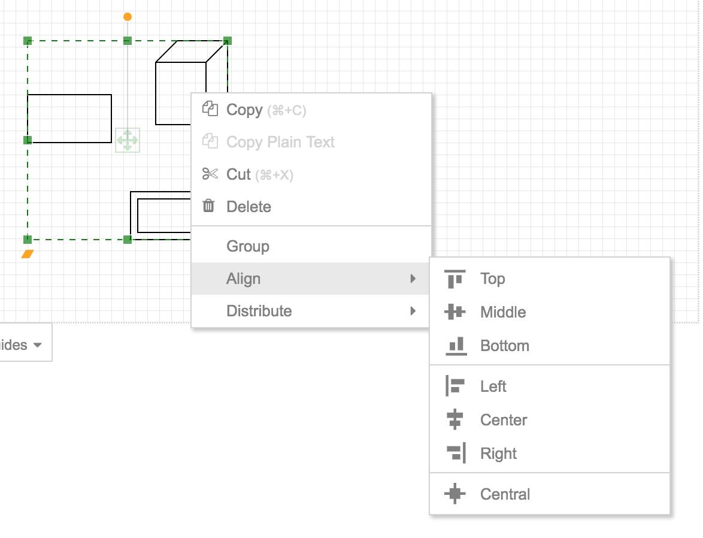
Task: Select Distribute in the context menu
Action: pyautogui.click(x=311, y=311)
